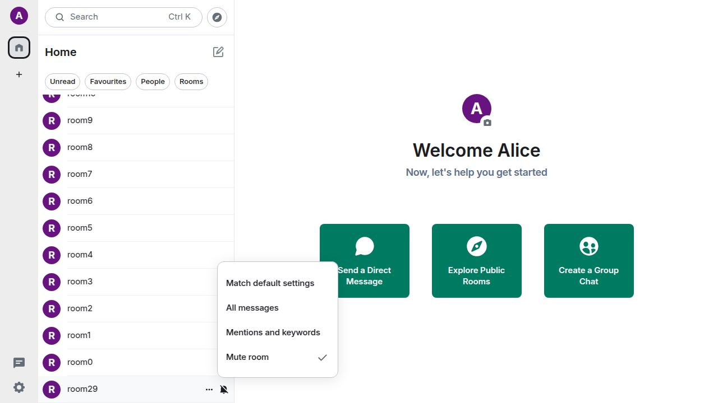Click the compose new chat icon
Viewport: 718px width, 403px height.
(x=218, y=52)
